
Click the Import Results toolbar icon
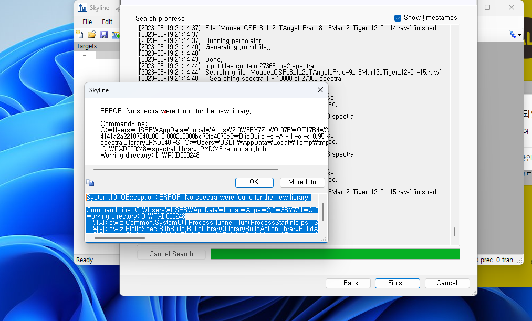116,35
